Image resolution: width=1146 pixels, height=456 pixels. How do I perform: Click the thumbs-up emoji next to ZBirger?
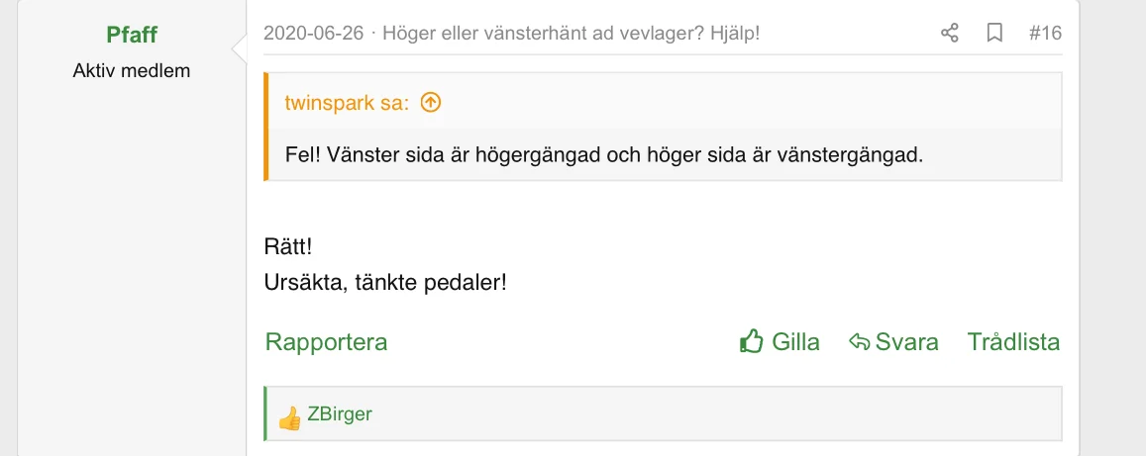tap(289, 418)
